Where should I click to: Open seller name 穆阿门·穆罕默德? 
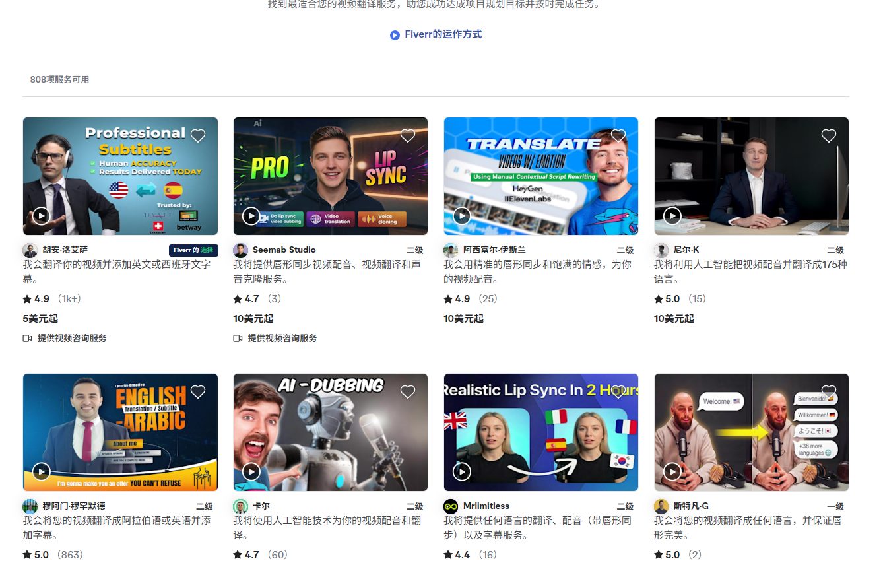click(x=74, y=506)
